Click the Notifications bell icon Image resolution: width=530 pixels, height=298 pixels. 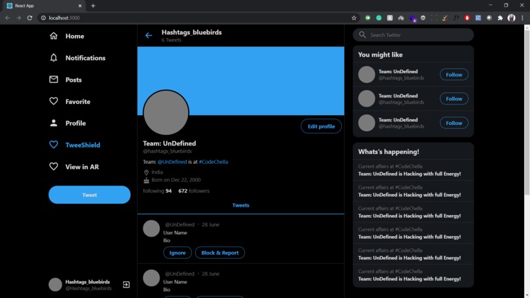53,58
